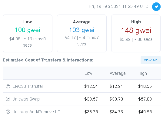Click the help icon beside ERC20 Transfer
The image size is (163, 119).
[8, 86]
